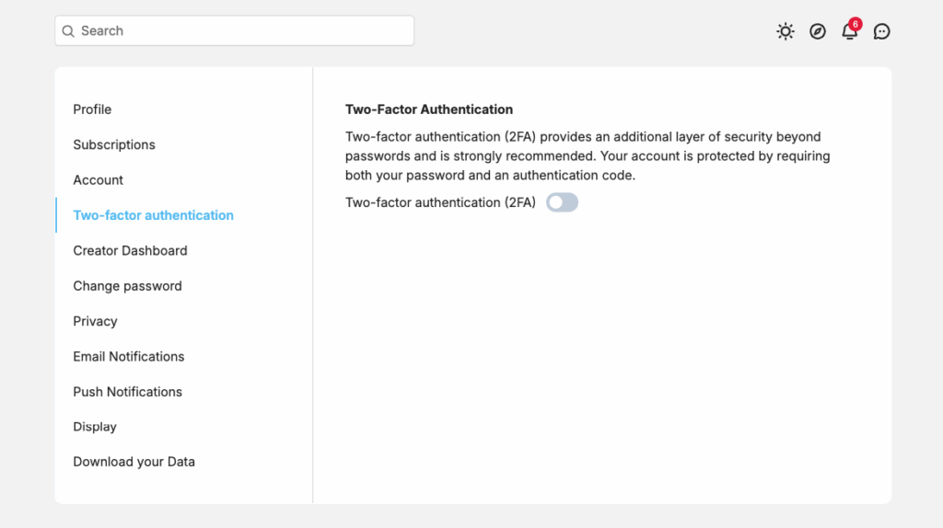The height and width of the screenshot is (528, 943).
Task: Open notifications bell with red badge
Action: 850,29
